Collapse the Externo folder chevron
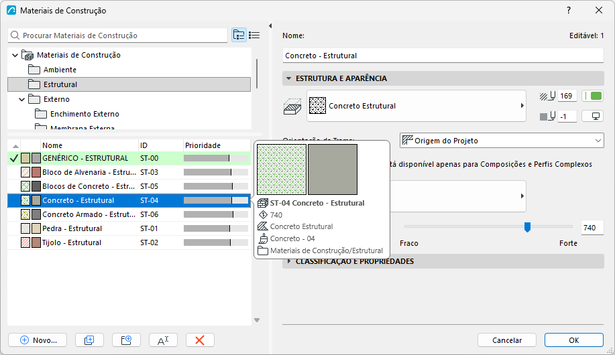 (x=22, y=100)
